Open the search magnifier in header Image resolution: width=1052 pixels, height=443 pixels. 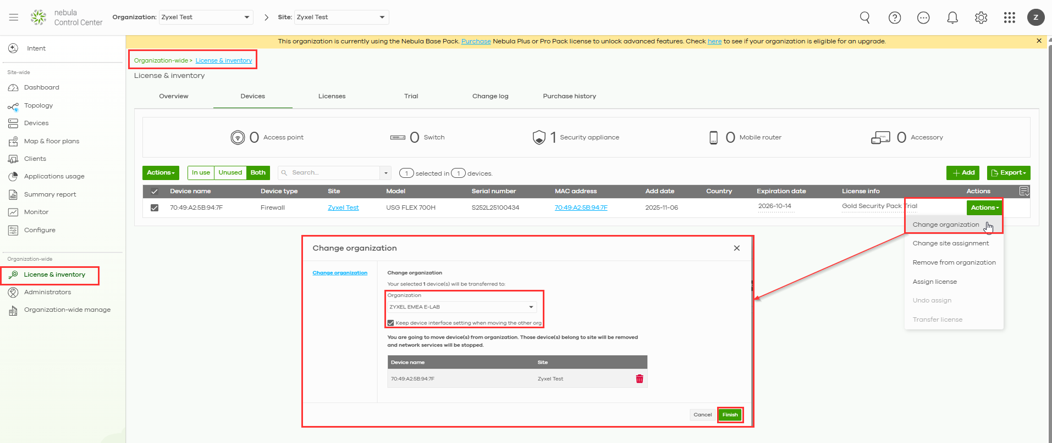[865, 18]
